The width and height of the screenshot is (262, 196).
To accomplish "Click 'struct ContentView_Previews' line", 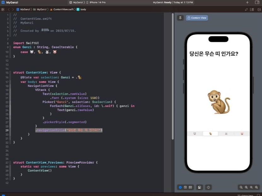I will click(55, 163).
